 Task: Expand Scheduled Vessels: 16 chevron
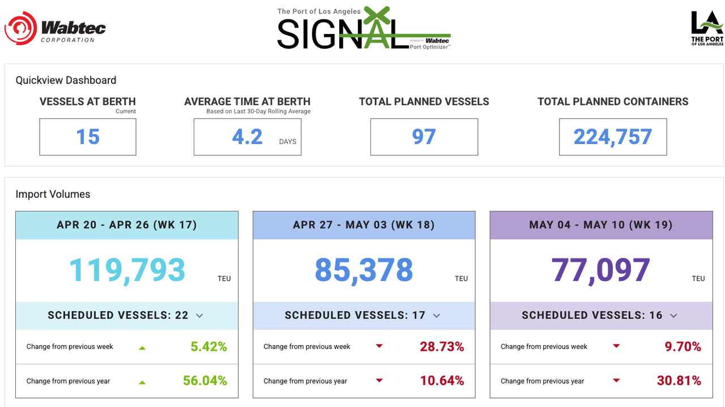673,316
